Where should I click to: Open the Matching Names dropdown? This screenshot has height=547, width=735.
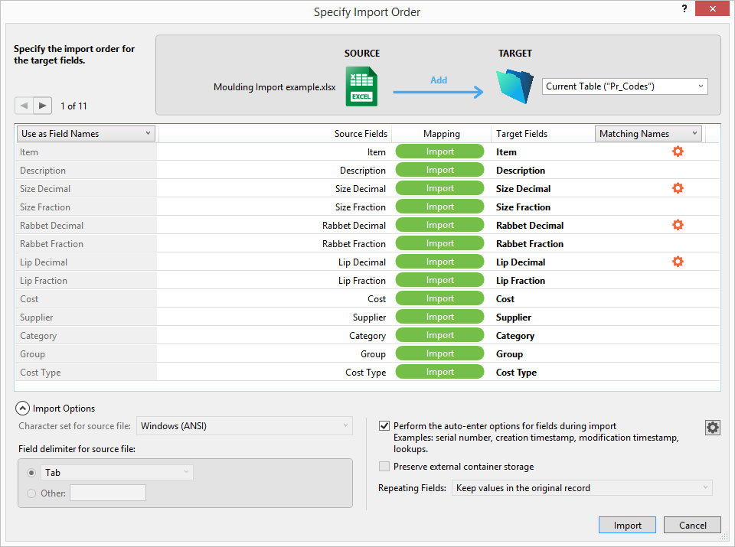tap(648, 134)
